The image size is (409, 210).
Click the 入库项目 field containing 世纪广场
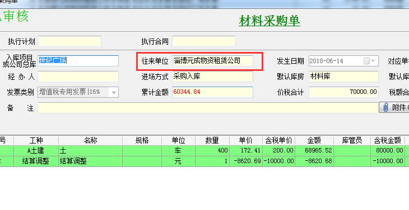coord(78,60)
